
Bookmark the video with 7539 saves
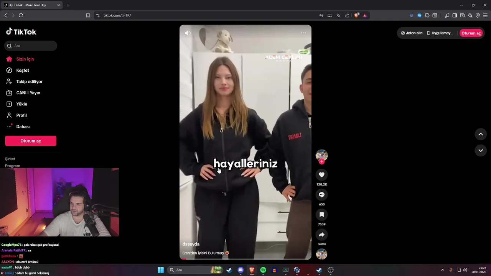[321, 215]
